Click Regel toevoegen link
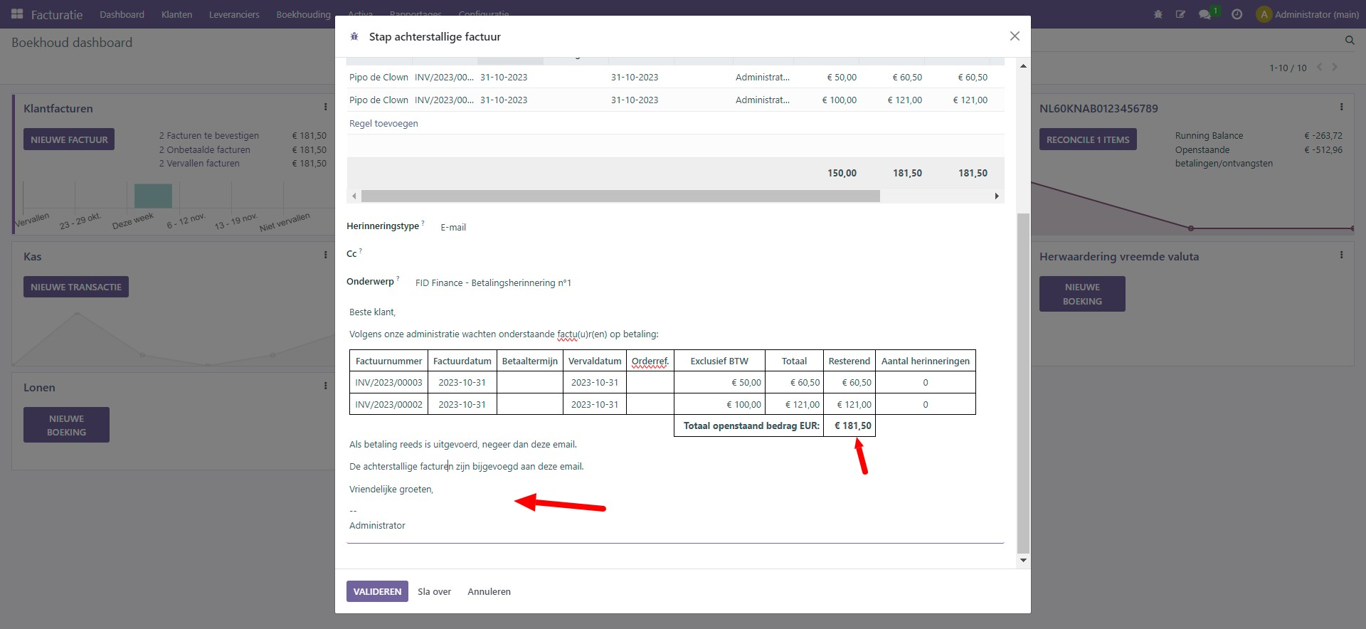This screenshot has width=1366, height=629. click(x=383, y=124)
